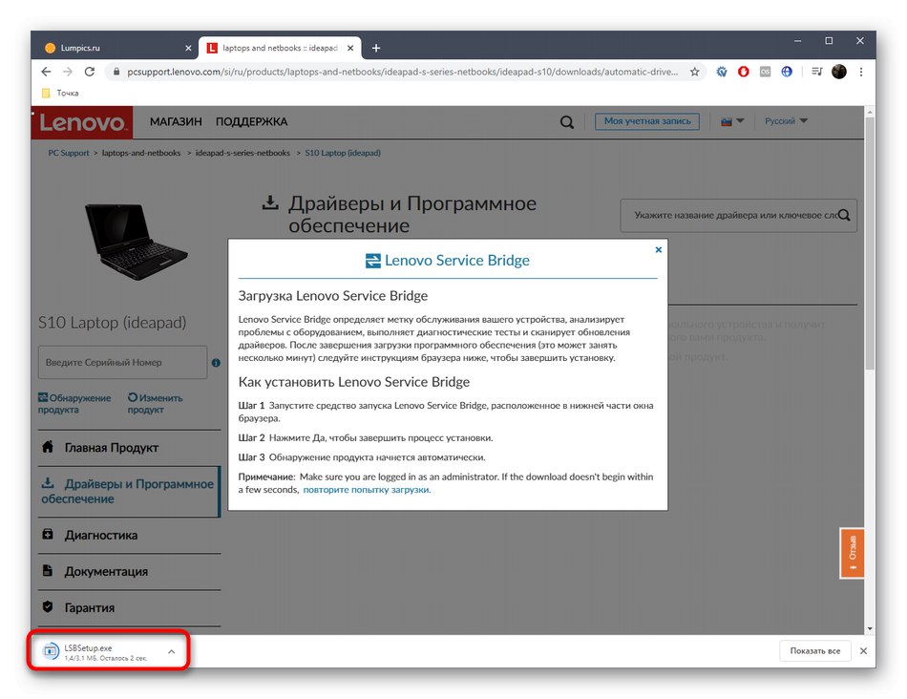Open the red Opera extension icon
This screenshot has width=907, height=699.
pyautogui.click(x=744, y=72)
